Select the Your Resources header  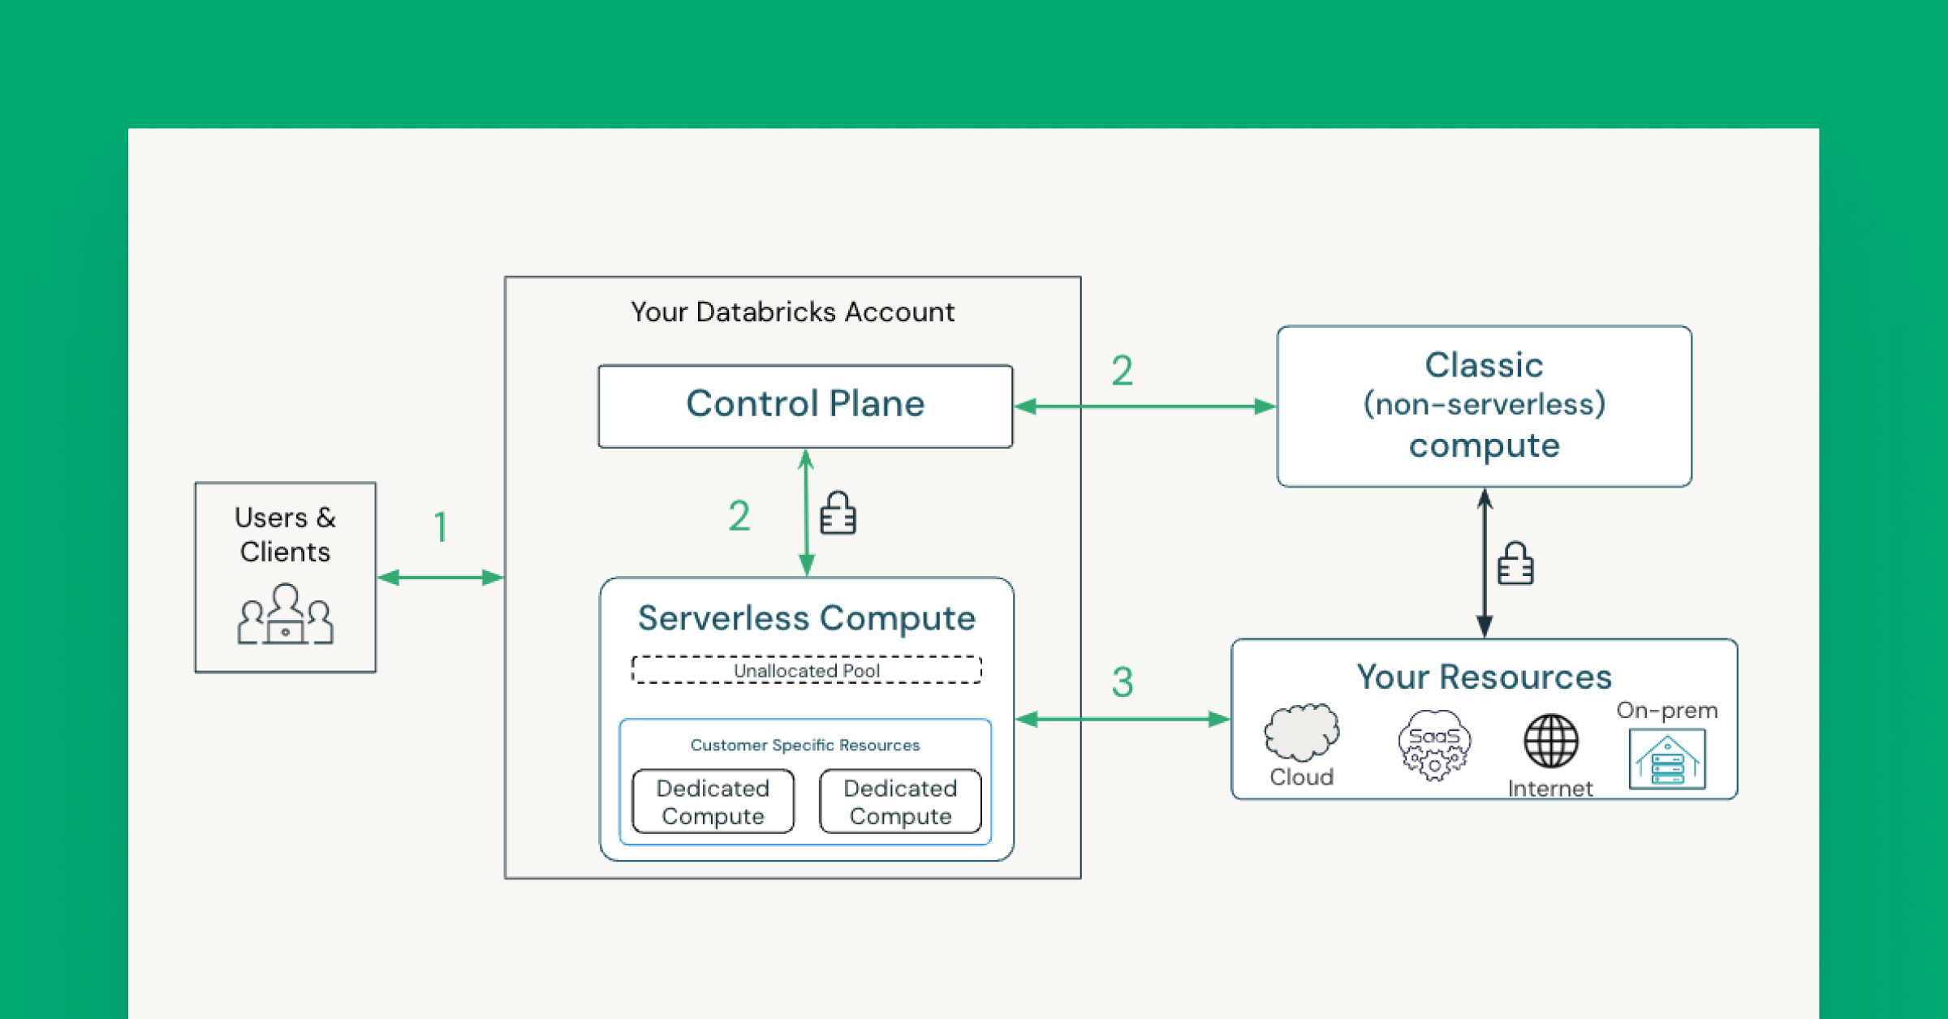[x=1484, y=676]
